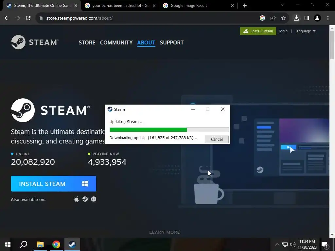Open the Chrome downloads icon
Screen dimensions: 335x251
(296, 18)
